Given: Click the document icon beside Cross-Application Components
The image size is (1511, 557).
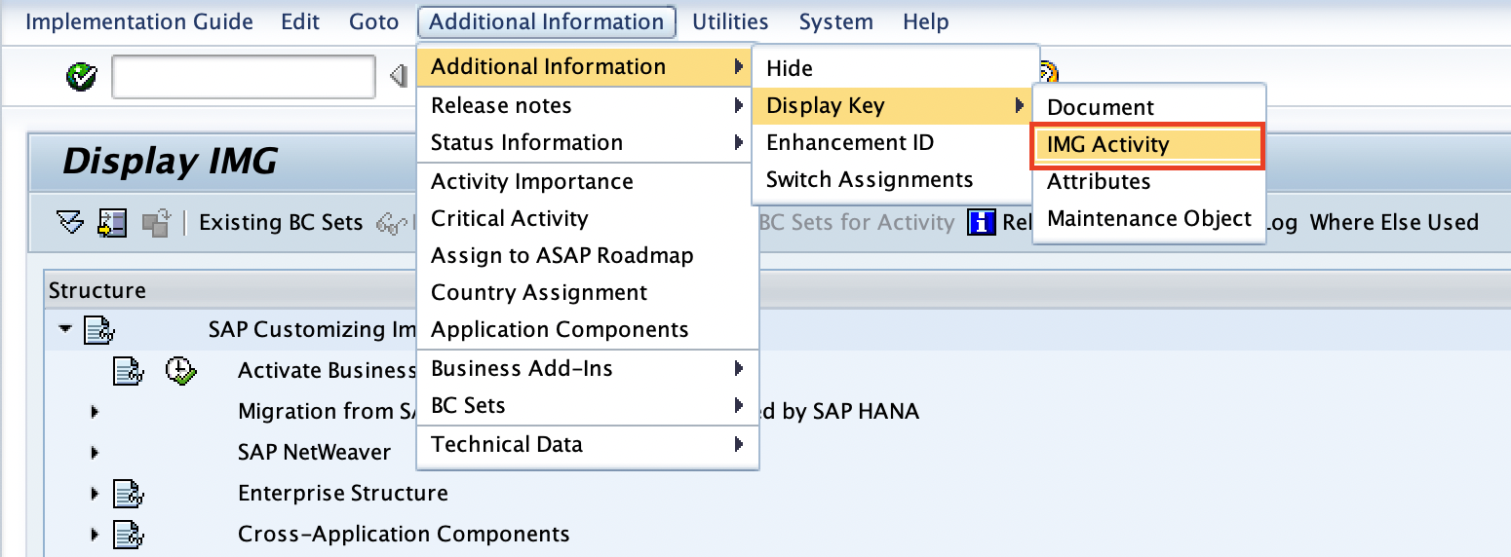Looking at the screenshot, I should 129,535.
